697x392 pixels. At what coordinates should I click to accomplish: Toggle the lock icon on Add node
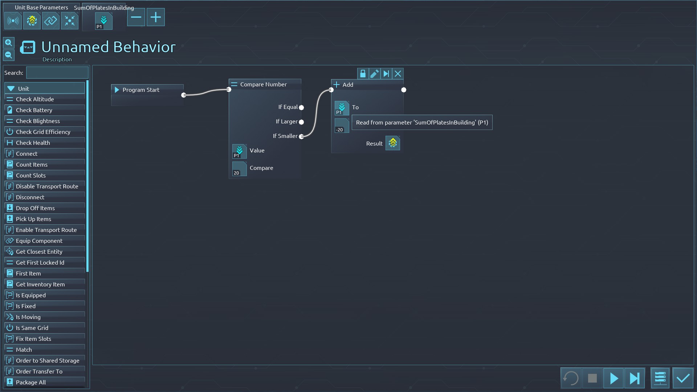(363, 74)
